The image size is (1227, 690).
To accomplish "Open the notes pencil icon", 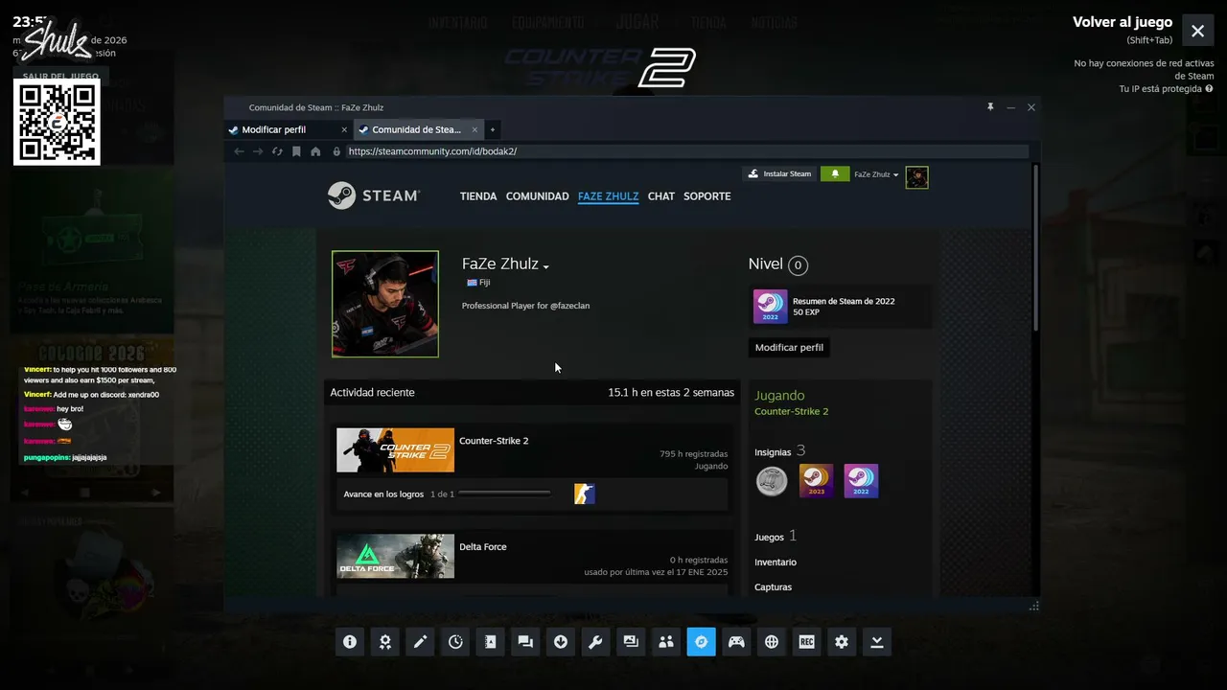I will tap(420, 642).
